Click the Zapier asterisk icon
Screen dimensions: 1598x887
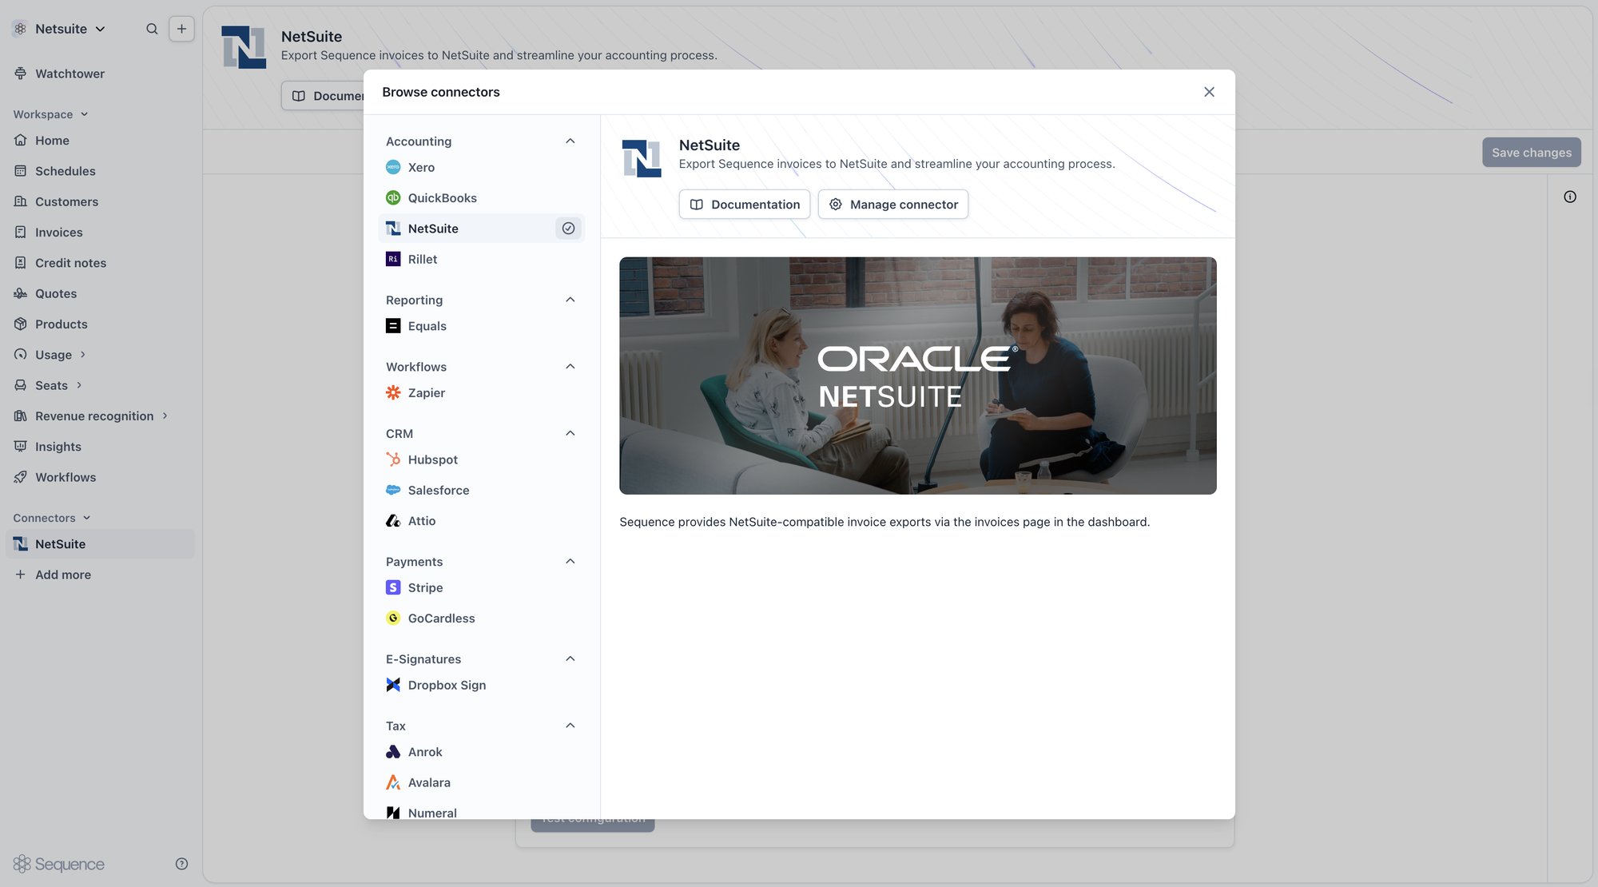pyautogui.click(x=393, y=392)
